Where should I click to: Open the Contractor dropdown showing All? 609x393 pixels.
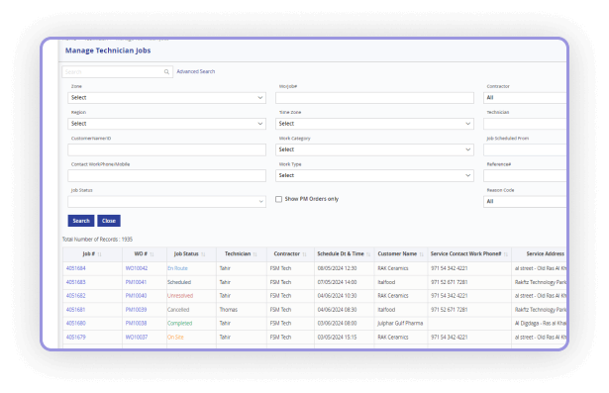[x=525, y=97]
